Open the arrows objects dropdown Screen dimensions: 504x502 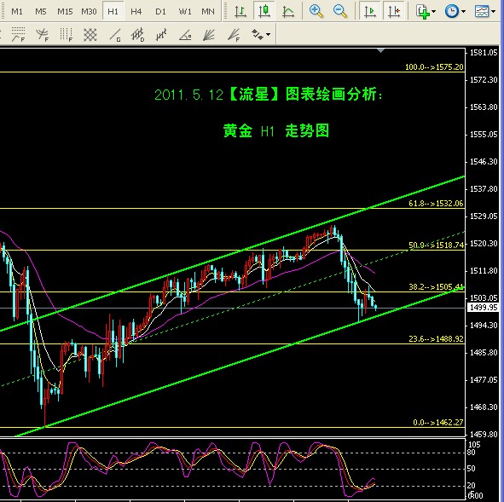(x=261, y=34)
